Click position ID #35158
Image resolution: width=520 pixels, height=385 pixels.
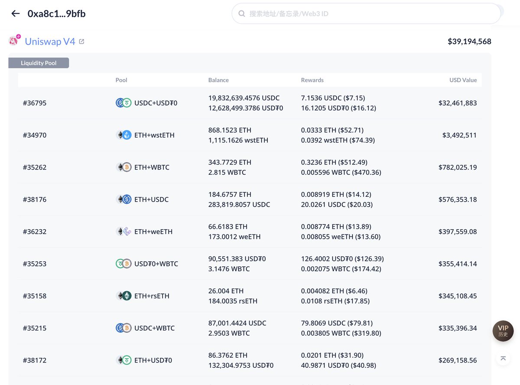pos(35,296)
